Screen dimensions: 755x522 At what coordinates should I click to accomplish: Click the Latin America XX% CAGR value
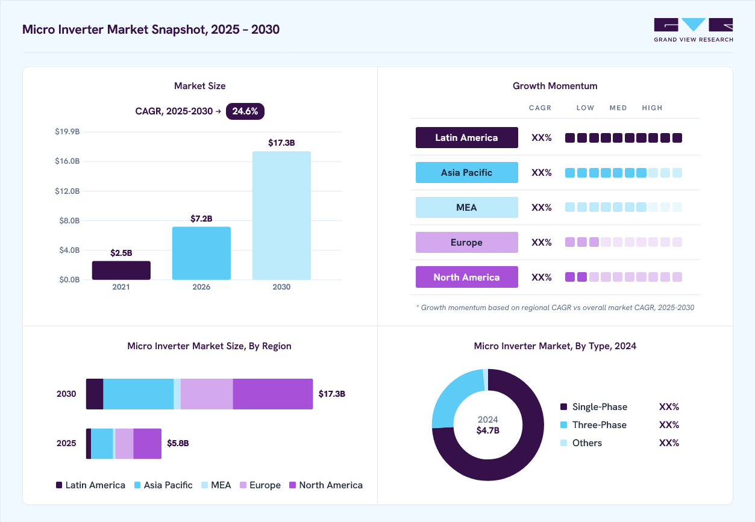pyautogui.click(x=542, y=138)
